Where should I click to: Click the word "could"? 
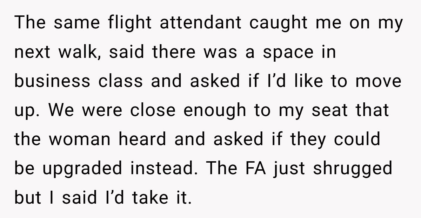click(357, 139)
